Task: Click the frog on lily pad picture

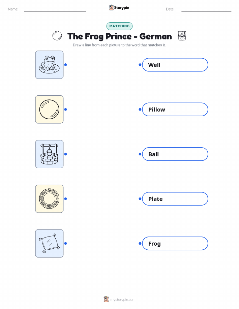Action: [49, 65]
